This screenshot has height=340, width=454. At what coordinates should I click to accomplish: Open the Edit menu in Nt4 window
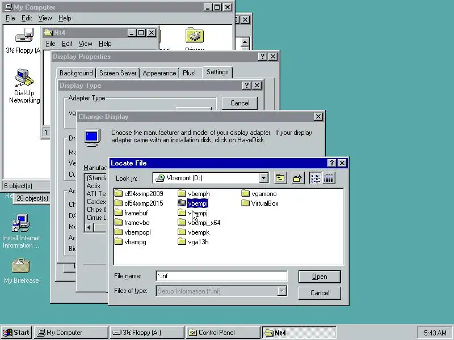click(67, 44)
